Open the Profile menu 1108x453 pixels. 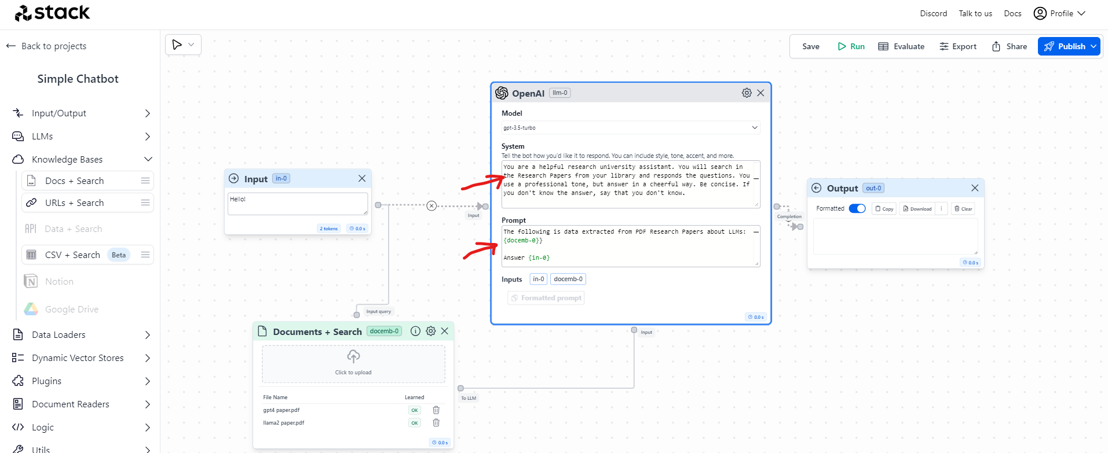point(1059,13)
